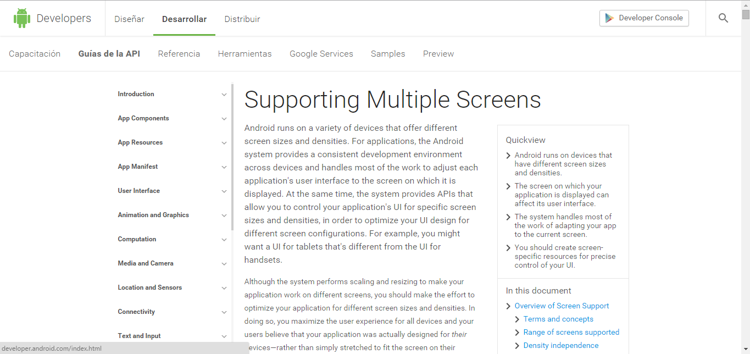Image resolution: width=750 pixels, height=354 pixels.
Task: Click chevron icon beside Density independence
Action: pos(518,346)
